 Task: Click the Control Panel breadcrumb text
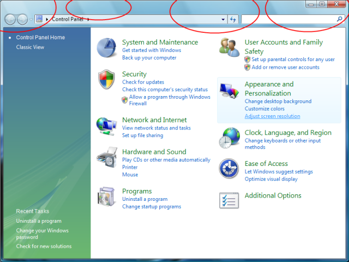[68, 19]
